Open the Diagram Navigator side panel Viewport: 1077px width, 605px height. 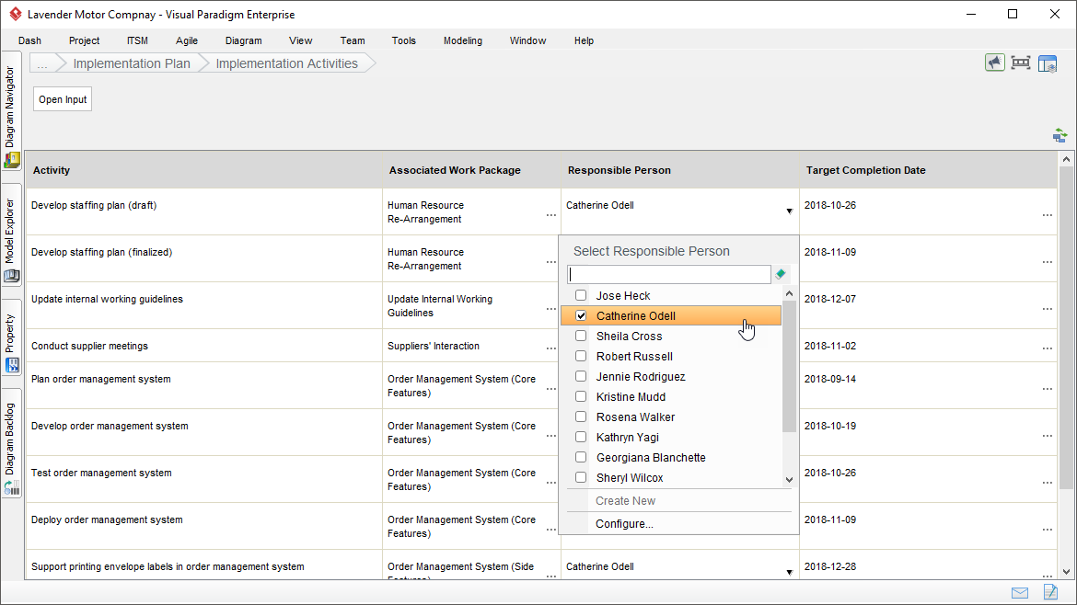[10, 109]
